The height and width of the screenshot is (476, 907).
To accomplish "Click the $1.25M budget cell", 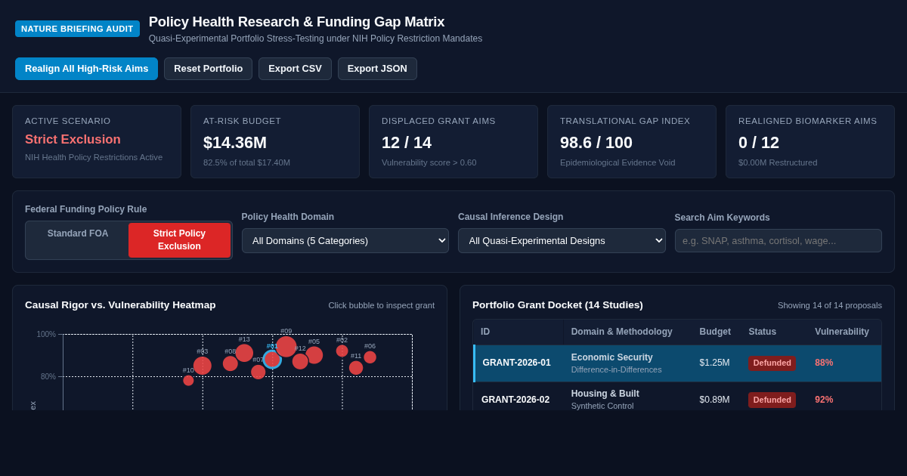I will [x=714, y=363].
